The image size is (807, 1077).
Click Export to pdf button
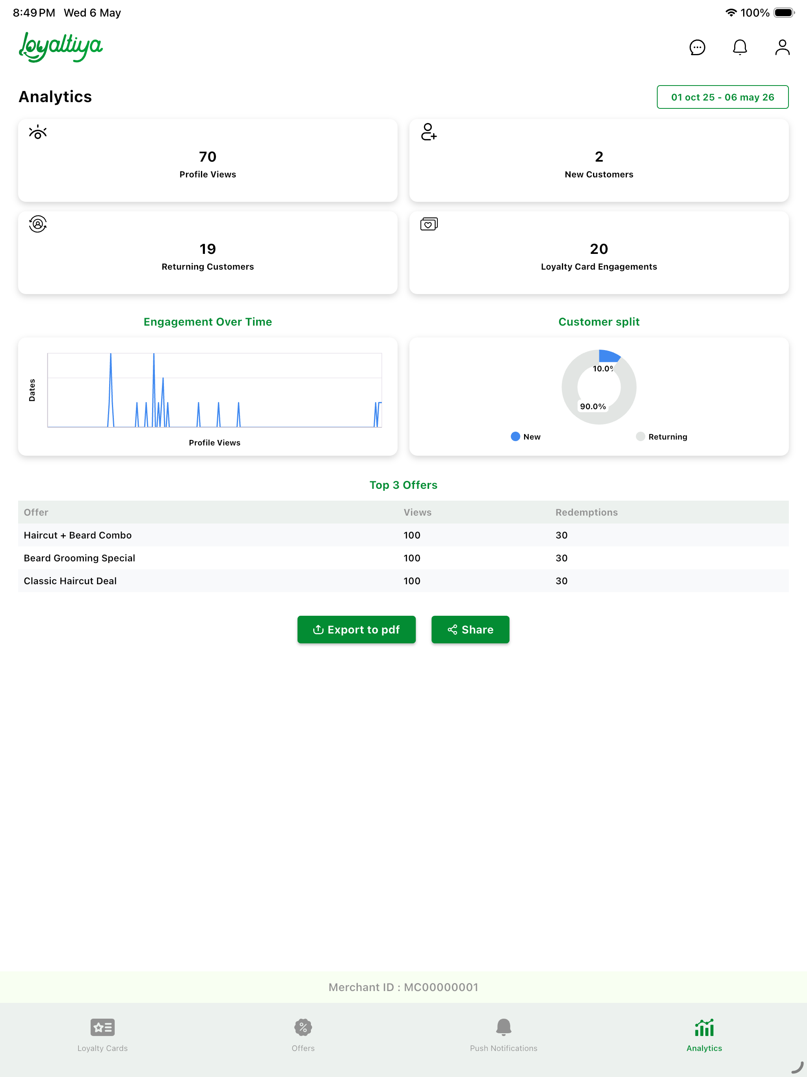[356, 630]
